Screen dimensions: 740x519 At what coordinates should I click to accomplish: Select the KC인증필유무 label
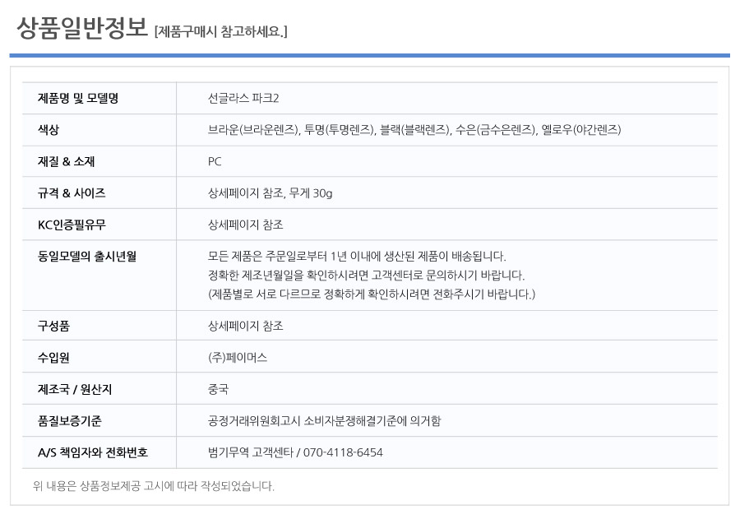coord(72,225)
